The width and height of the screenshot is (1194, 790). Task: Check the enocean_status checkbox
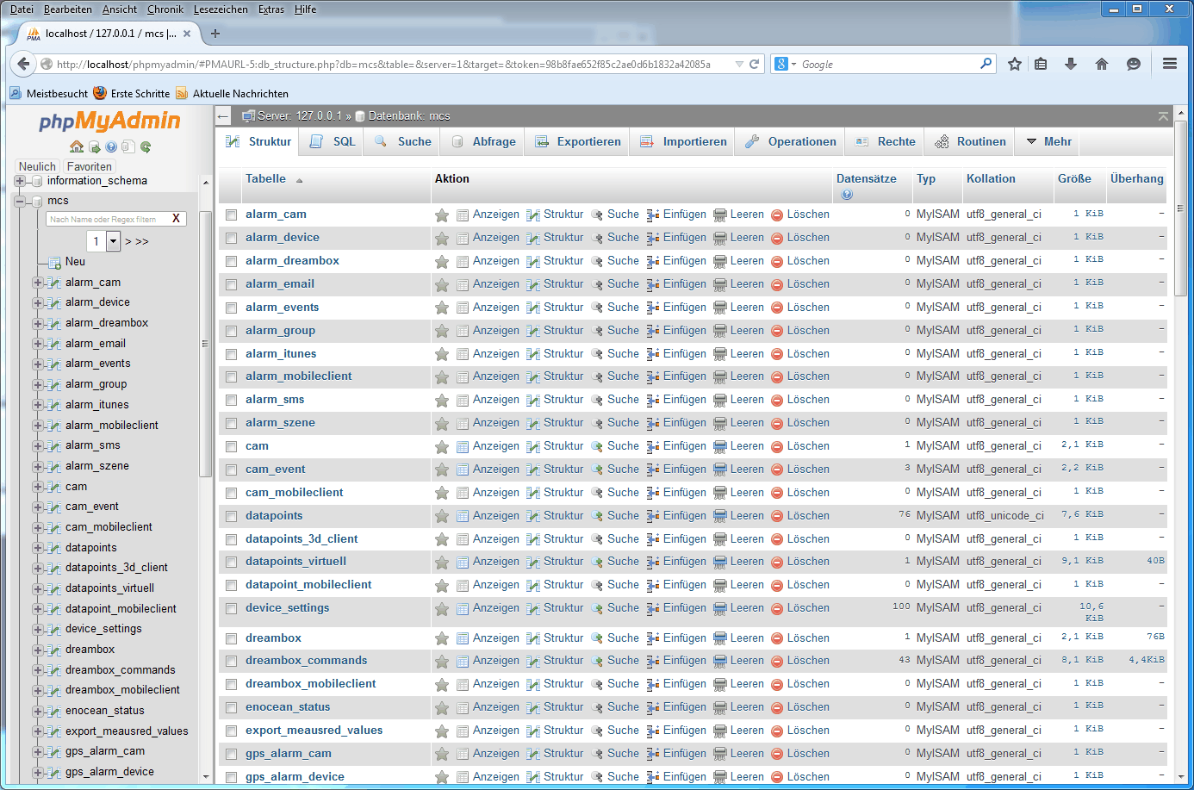click(x=231, y=708)
